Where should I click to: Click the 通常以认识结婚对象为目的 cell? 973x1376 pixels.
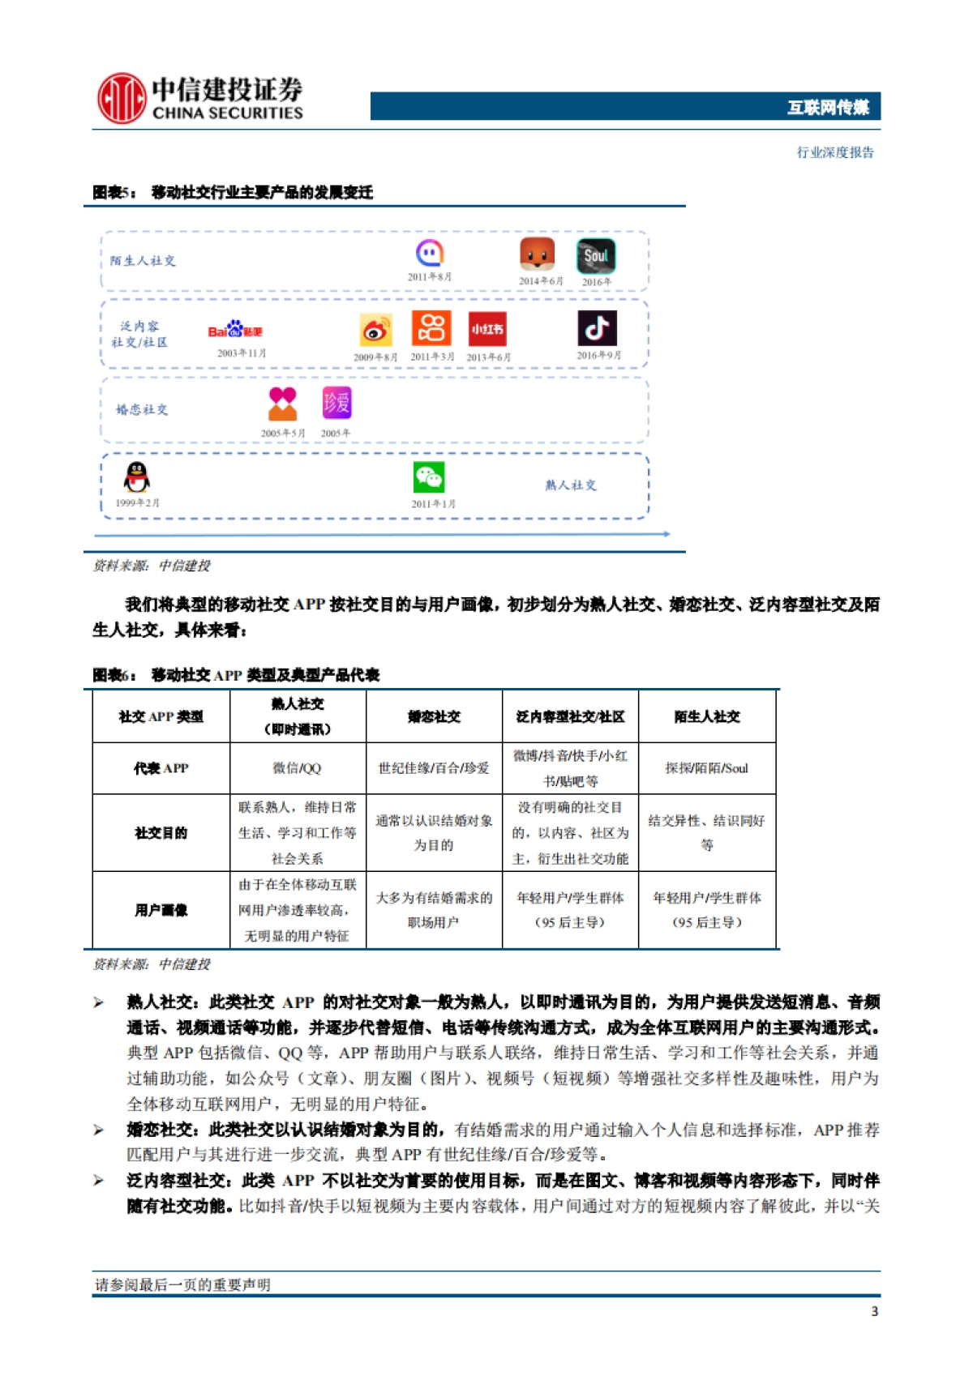click(434, 833)
